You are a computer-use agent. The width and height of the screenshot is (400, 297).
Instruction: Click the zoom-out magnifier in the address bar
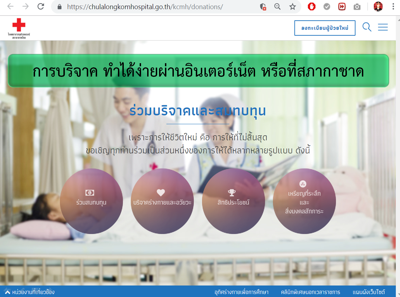coord(277,7)
